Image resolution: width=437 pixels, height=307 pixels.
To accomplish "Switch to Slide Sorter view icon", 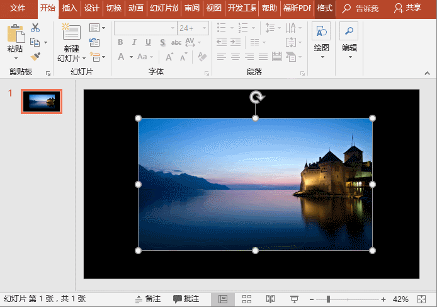I will point(247,299).
